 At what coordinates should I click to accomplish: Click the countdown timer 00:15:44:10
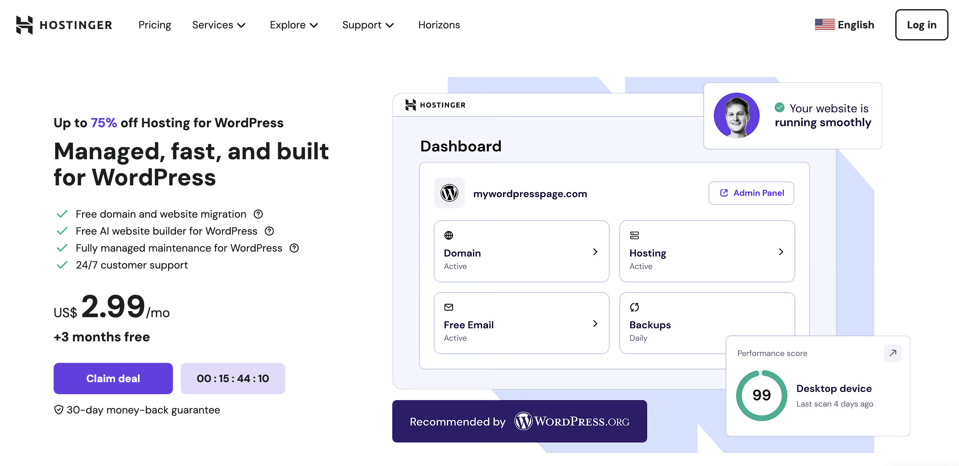click(x=233, y=378)
